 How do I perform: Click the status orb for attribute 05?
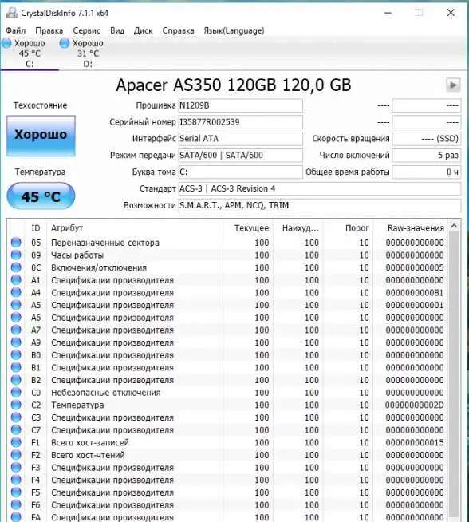[16, 243]
